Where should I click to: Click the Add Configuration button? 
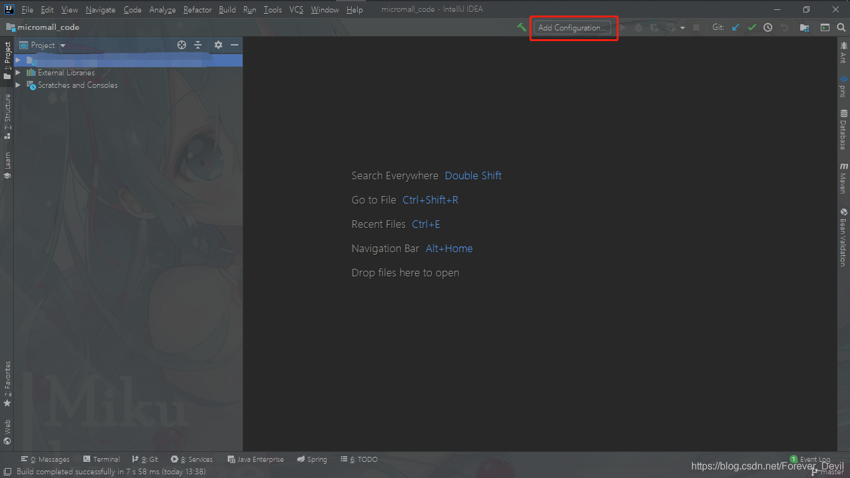572,27
